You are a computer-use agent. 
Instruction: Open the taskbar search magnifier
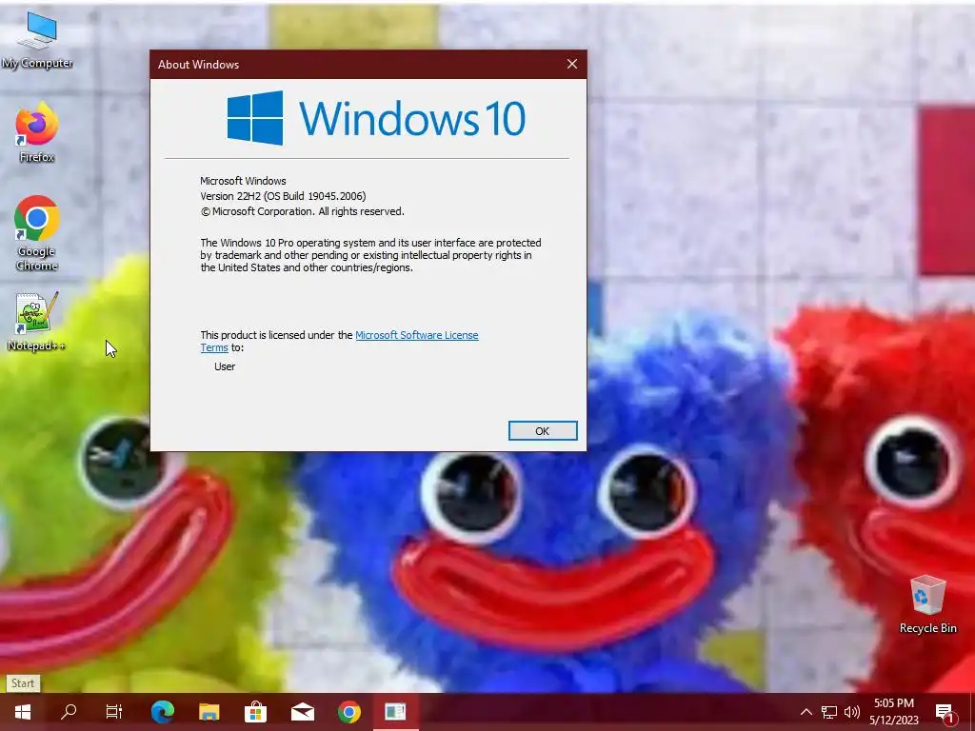tap(69, 712)
